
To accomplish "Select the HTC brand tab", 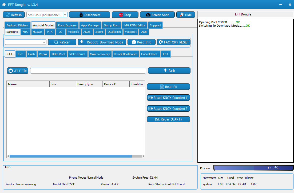I will [25, 32].
